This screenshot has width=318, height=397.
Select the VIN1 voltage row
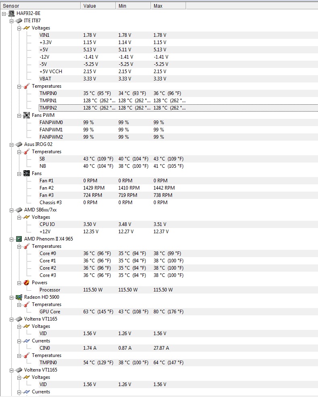pos(178,35)
